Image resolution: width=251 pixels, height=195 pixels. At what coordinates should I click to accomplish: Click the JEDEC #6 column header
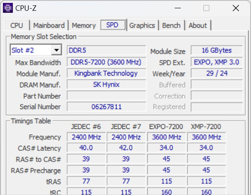(86, 127)
